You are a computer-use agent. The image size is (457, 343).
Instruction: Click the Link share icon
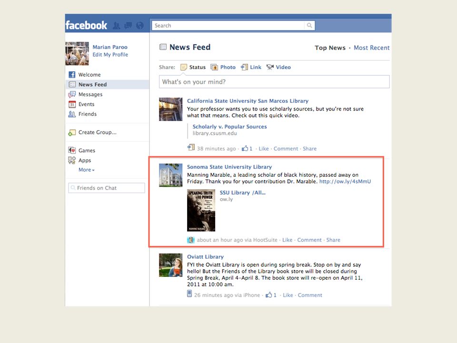coord(244,67)
